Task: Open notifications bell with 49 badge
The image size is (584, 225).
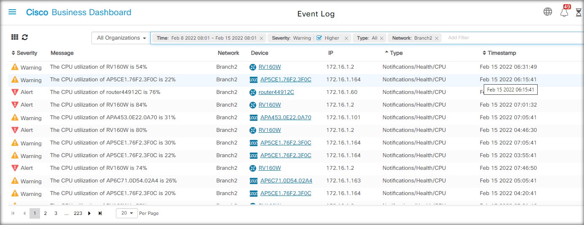Action: tap(564, 12)
